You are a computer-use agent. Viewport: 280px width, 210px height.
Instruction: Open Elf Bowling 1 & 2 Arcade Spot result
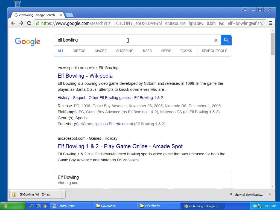(x=120, y=146)
